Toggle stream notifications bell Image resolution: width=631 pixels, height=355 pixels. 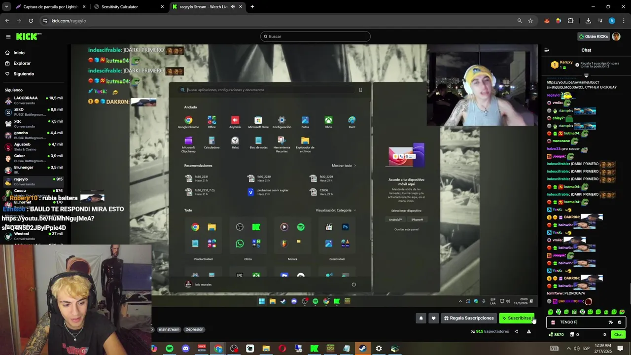point(421,319)
